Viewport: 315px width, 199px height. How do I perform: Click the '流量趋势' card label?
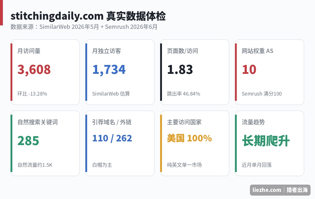coord(253,122)
